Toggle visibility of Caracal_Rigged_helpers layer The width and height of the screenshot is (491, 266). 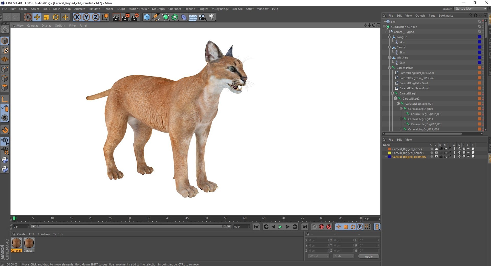click(x=436, y=153)
